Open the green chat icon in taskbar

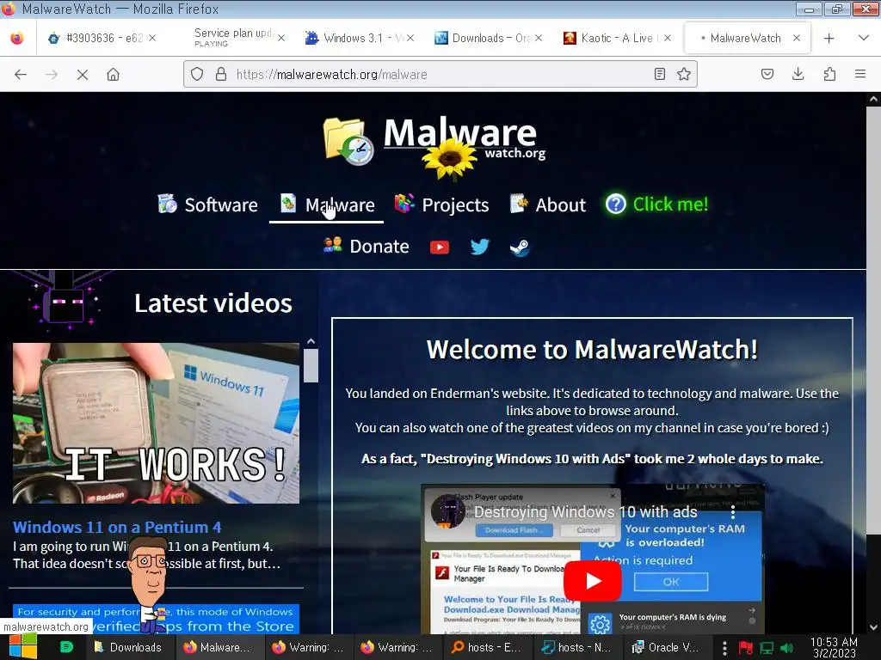click(66, 647)
